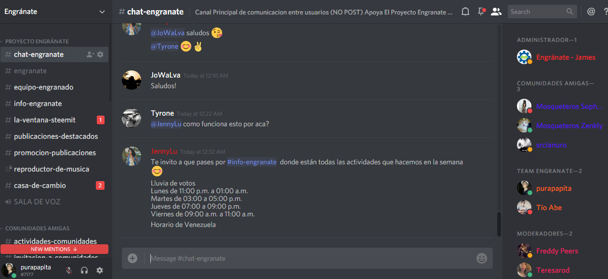This screenshot has width=608, height=279.
Task: Click the chat message scrollbar
Action: coord(499,224)
